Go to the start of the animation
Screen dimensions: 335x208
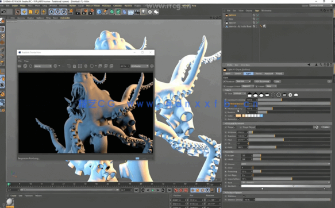136,190
